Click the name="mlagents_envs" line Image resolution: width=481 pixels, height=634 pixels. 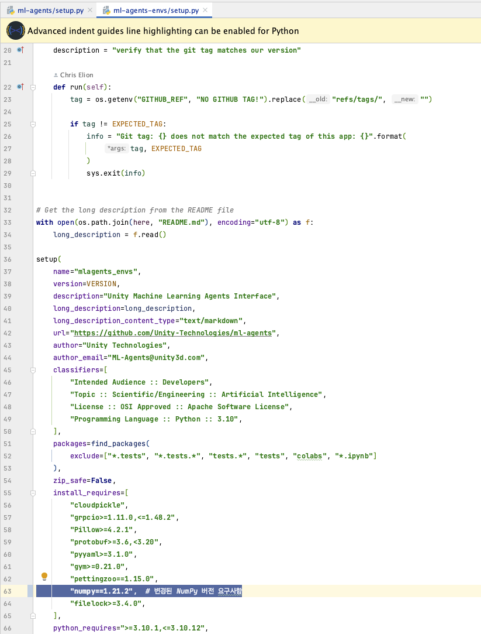pyautogui.click(x=97, y=272)
